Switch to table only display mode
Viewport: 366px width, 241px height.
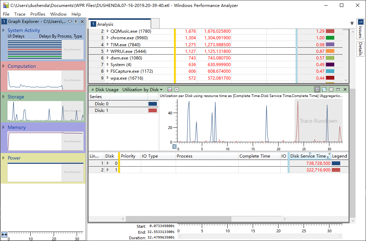[331, 90]
